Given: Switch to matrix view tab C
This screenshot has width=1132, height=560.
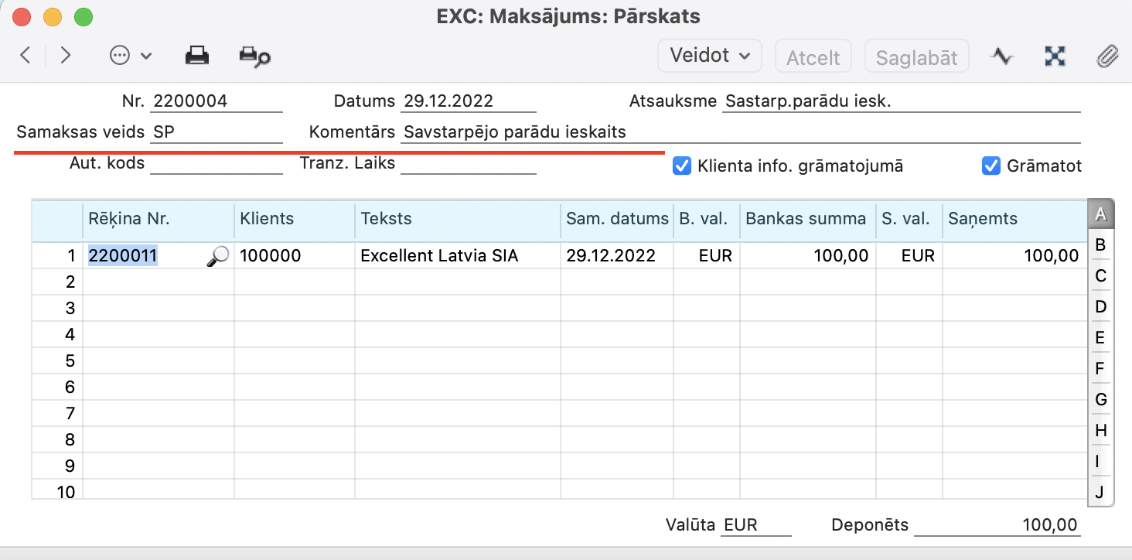Looking at the screenshot, I should [1100, 276].
